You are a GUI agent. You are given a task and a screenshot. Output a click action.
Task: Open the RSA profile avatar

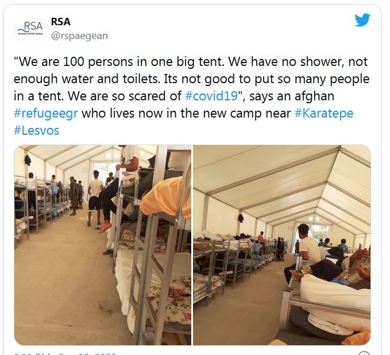click(x=30, y=28)
